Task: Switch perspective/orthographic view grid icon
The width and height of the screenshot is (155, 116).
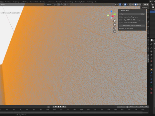Action: pyautogui.click(x=115, y=31)
